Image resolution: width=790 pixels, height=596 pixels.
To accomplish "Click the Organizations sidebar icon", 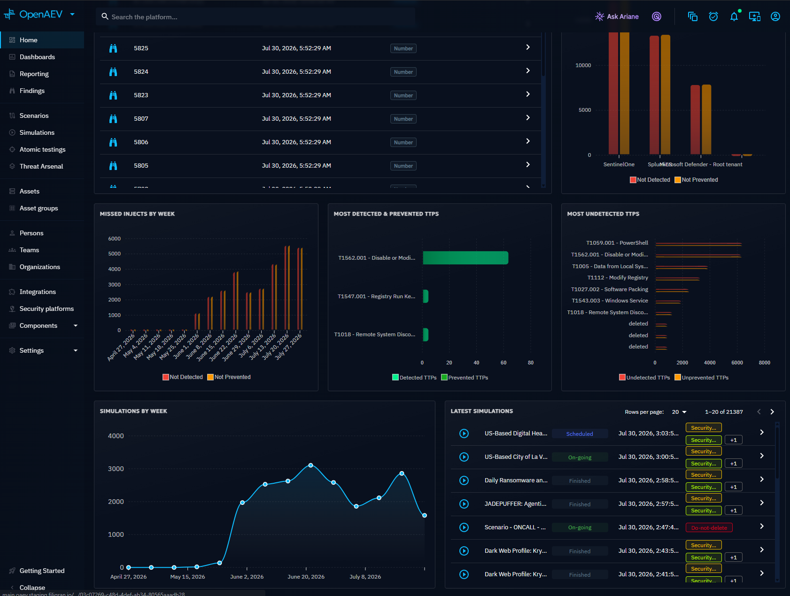I will tap(12, 267).
